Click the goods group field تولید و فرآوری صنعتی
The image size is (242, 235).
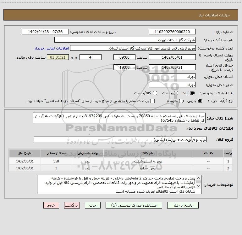[x=120, y=139]
